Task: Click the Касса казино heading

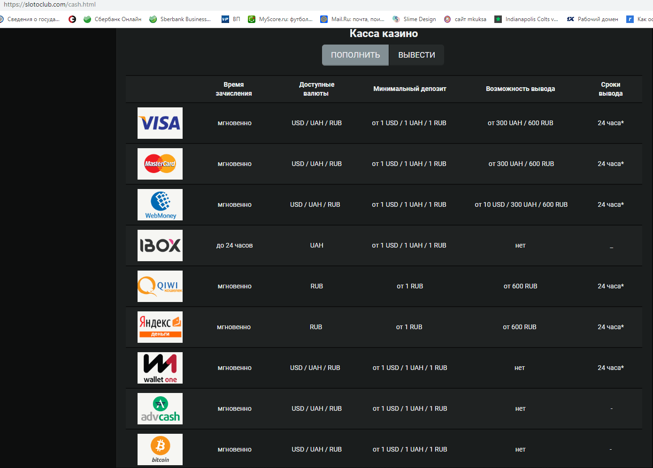Action: (384, 34)
